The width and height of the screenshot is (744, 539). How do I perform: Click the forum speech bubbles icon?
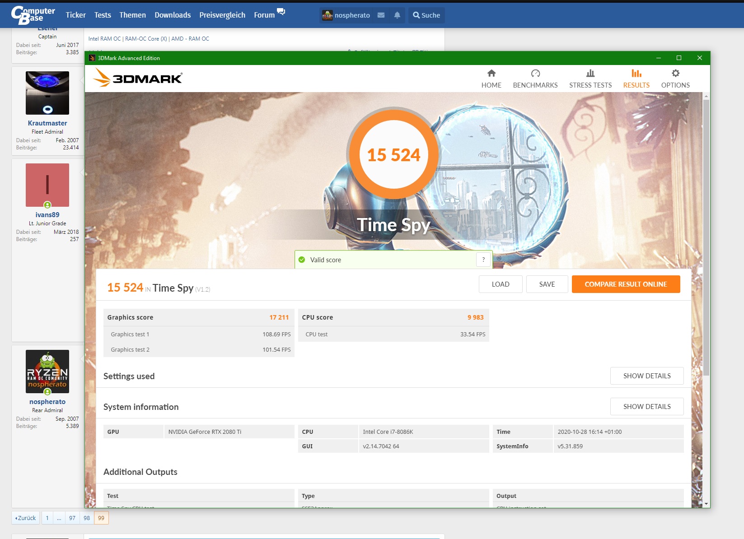tap(281, 11)
